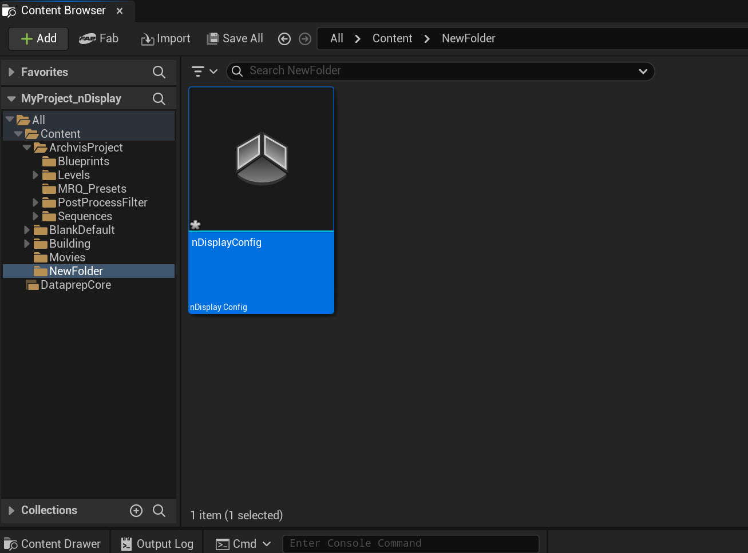The image size is (748, 553).
Task: Open the Cmd type dropdown
Action: 243,544
